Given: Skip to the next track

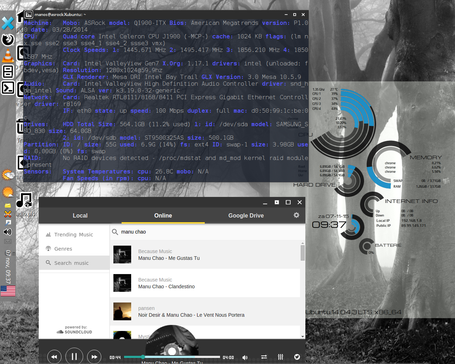Looking at the screenshot, I should (x=94, y=357).
